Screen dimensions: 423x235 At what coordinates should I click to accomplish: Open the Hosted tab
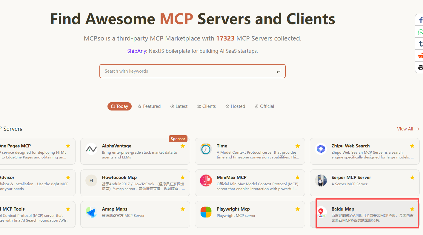[235, 106]
